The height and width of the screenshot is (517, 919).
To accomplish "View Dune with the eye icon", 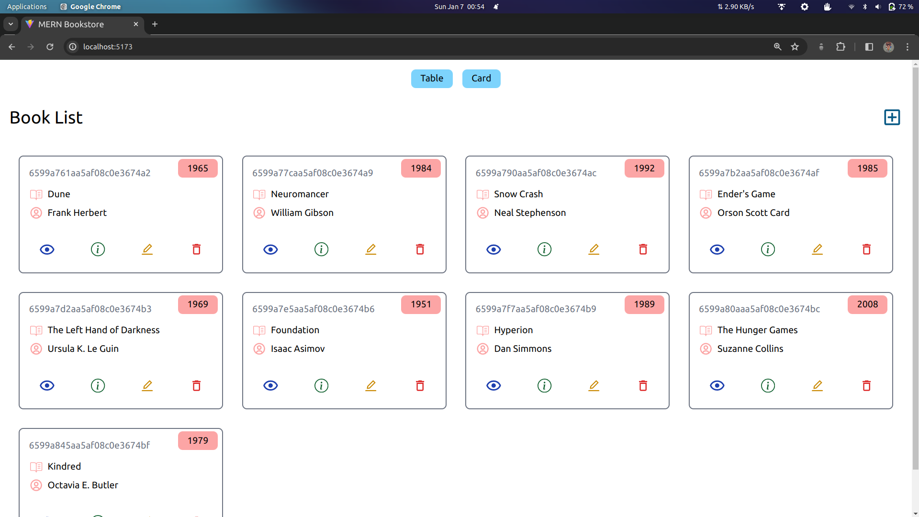I will tap(46, 249).
